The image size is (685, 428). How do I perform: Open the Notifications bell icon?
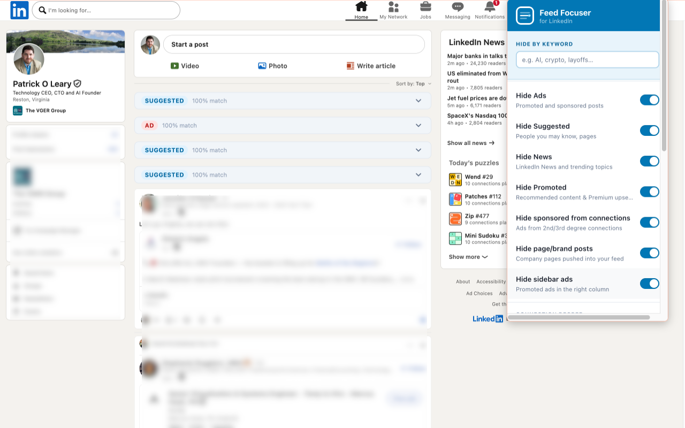coord(490,7)
